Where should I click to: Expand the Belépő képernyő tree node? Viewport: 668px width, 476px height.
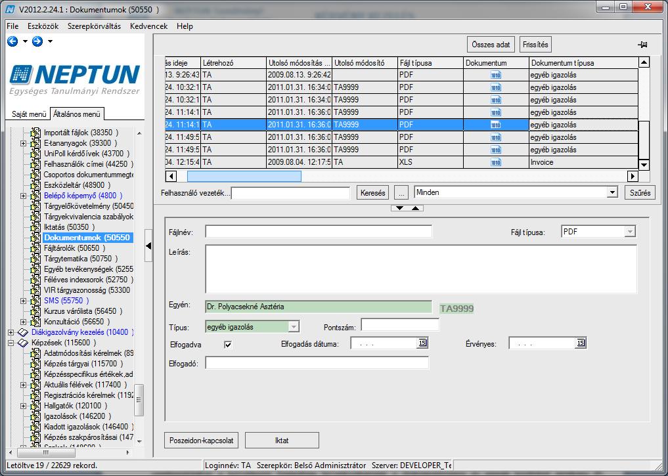(24, 196)
